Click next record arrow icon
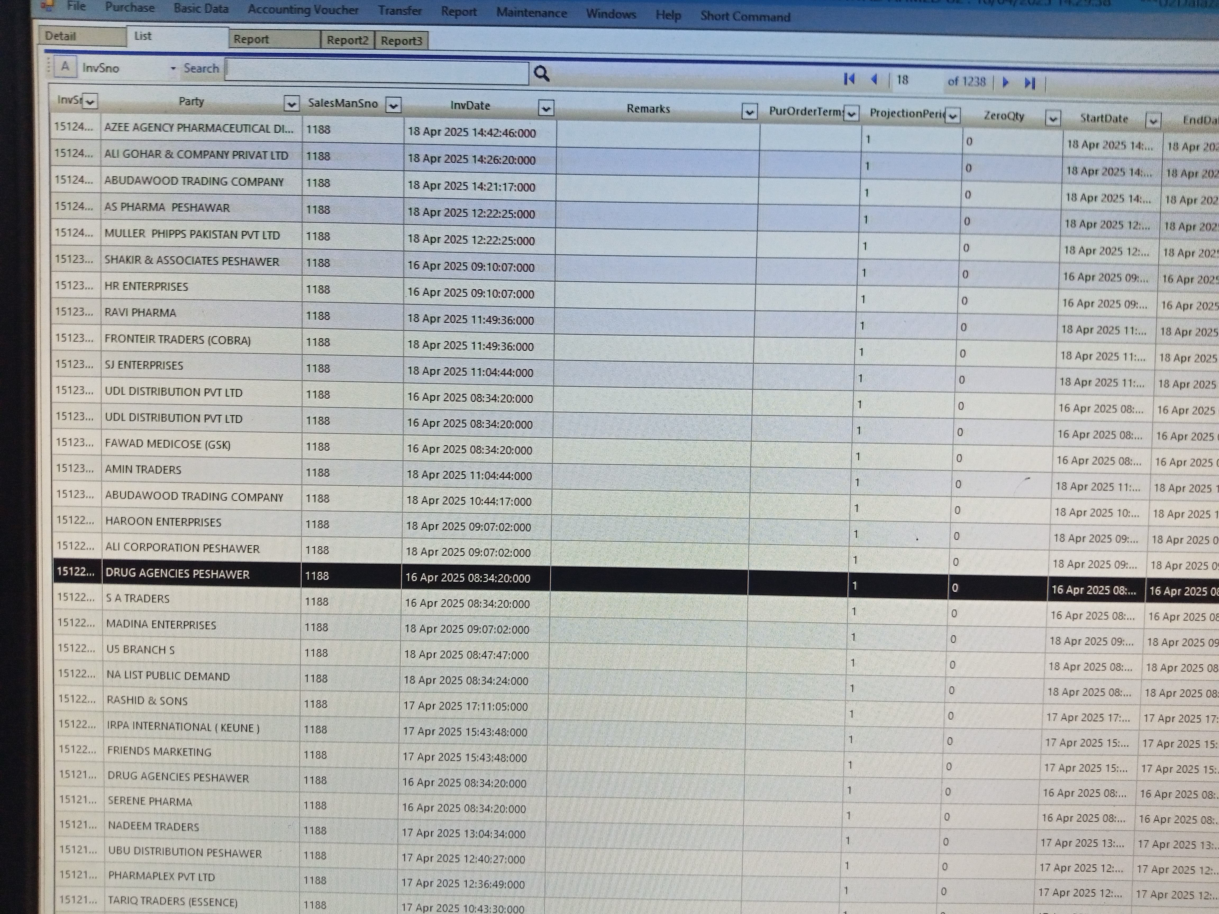 coord(1005,82)
